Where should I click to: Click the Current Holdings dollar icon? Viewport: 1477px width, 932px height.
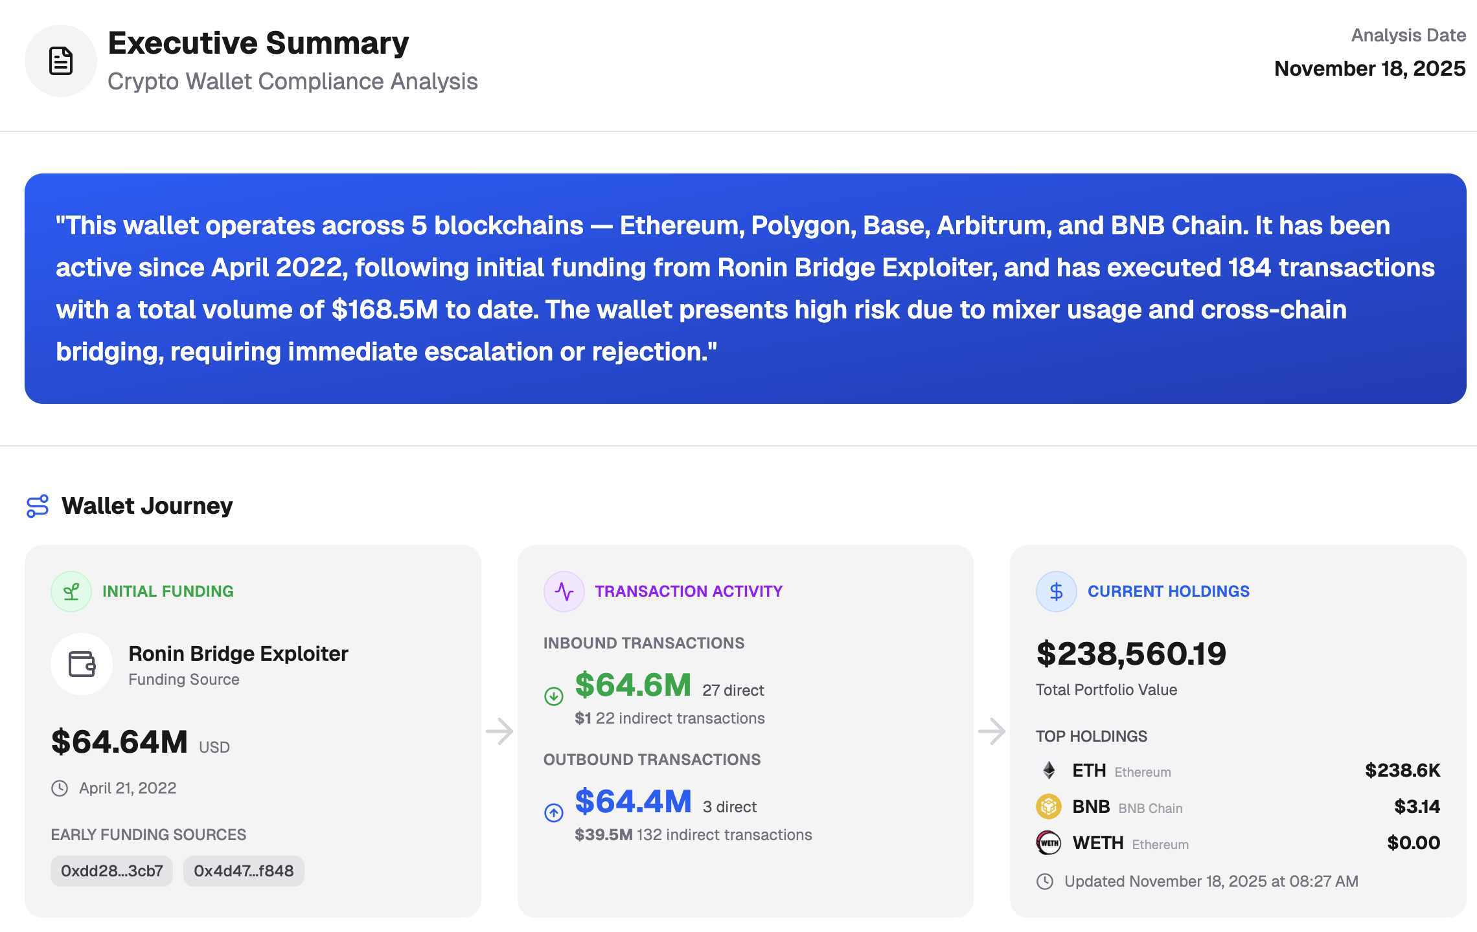click(1056, 591)
